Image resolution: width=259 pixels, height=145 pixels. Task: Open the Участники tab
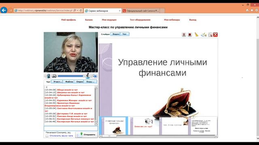(x=57, y=81)
